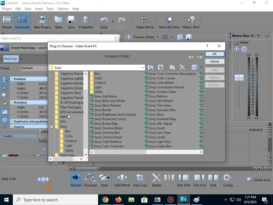Screen dimensions: 273x205
Task: Open Pan/Crop from bottom toolbar
Action: [140, 180]
